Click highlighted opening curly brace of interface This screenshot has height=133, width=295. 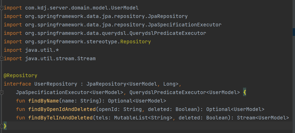[x=245, y=93]
